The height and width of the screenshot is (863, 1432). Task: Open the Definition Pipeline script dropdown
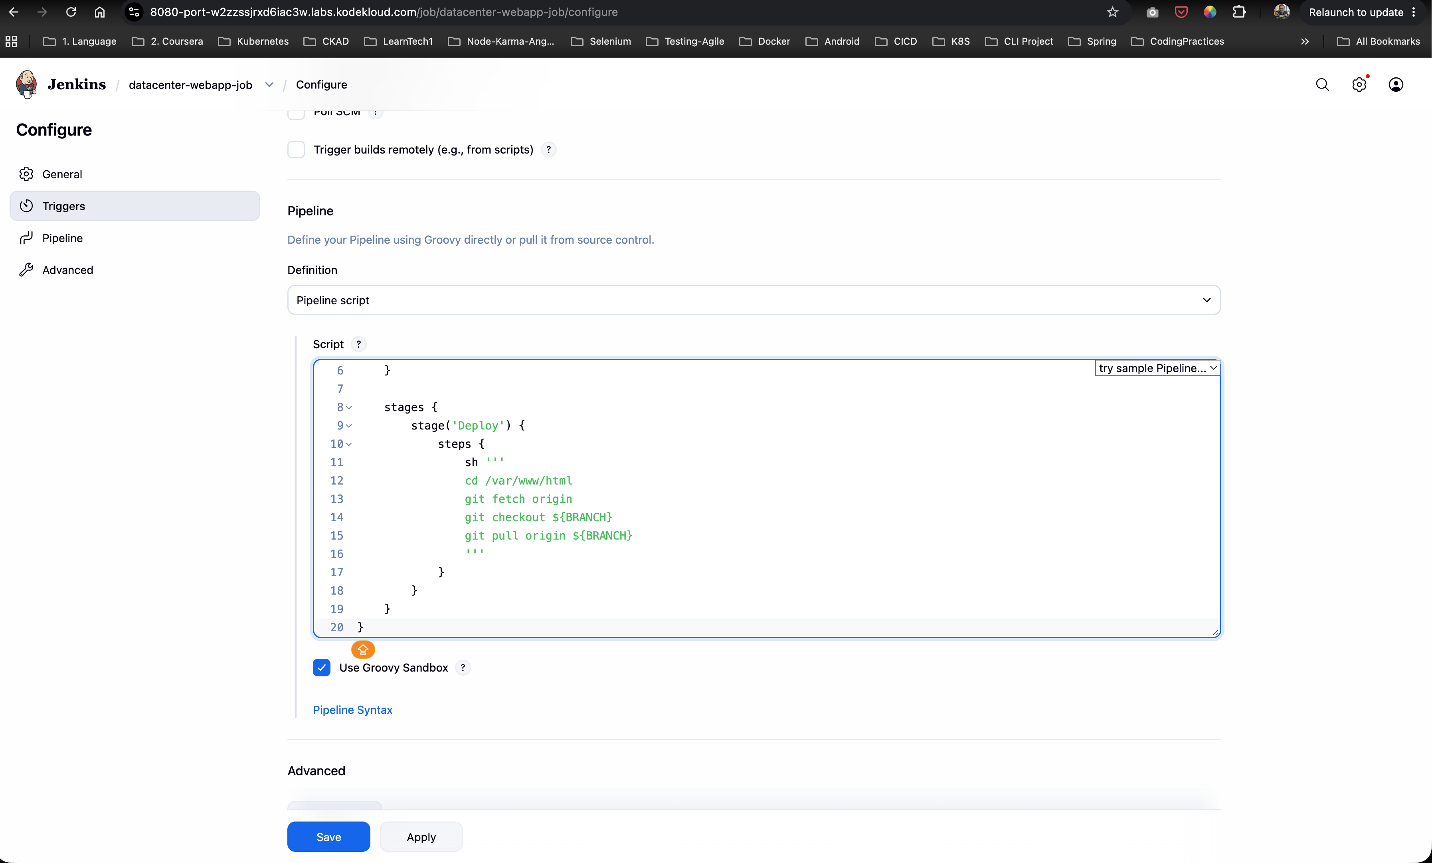(754, 300)
